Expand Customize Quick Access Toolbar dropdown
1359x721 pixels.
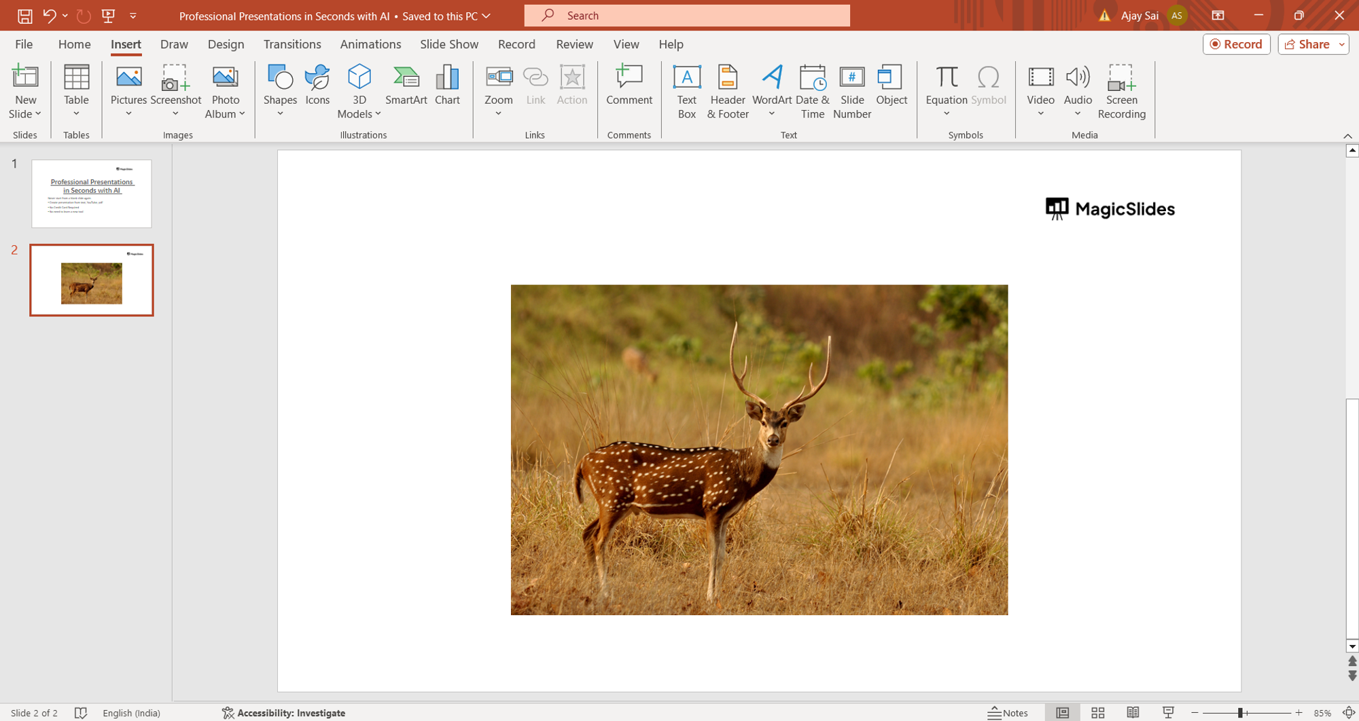coord(133,16)
